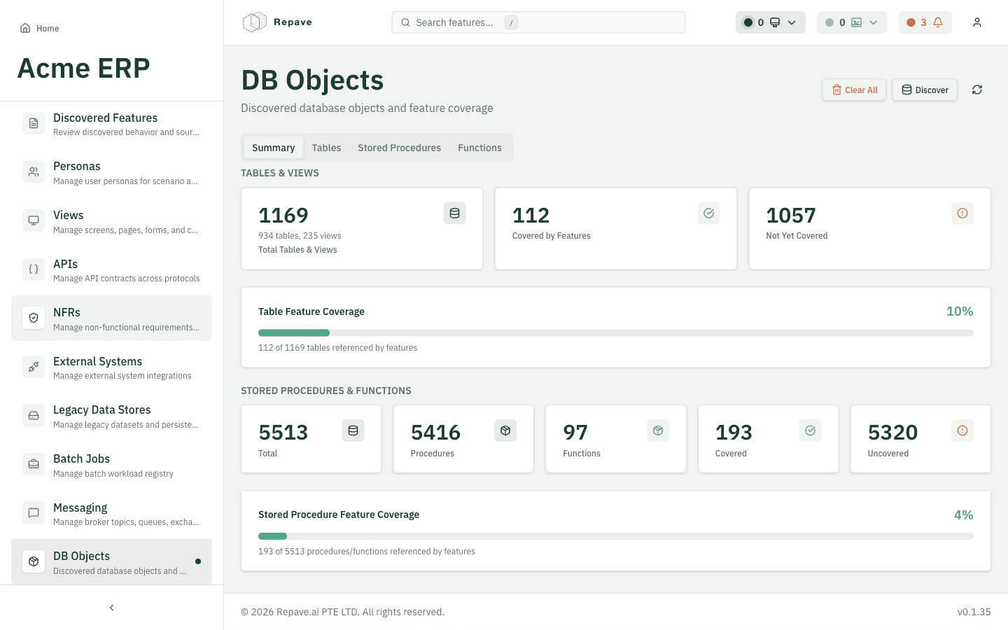Open the notifications bell with 3 alerts
1008x630 pixels.
(x=925, y=22)
